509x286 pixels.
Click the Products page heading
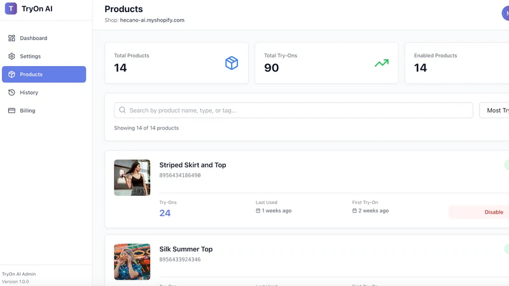click(x=123, y=9)
